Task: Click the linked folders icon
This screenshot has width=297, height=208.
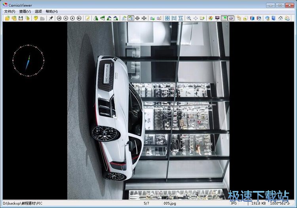Action: (x=239, y=18)
